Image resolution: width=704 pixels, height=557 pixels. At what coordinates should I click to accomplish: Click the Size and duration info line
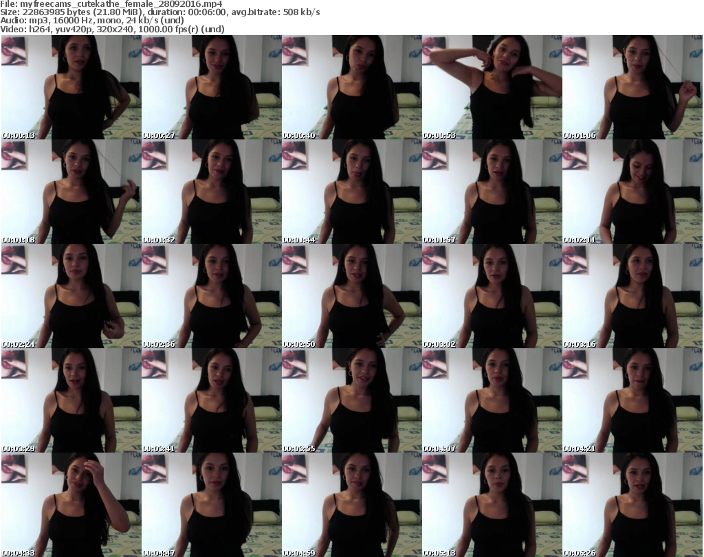tap(160, 12)
